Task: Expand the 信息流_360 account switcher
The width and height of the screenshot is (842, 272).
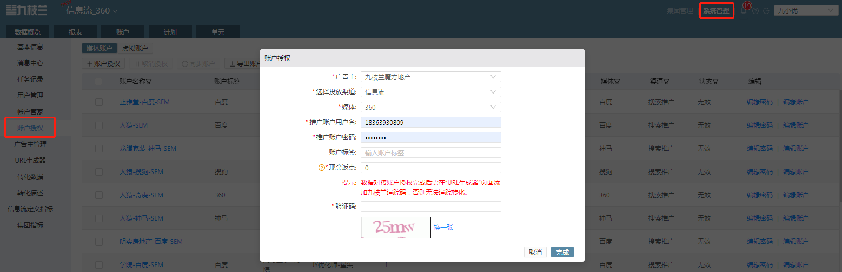Action: [x=91, y=10]
